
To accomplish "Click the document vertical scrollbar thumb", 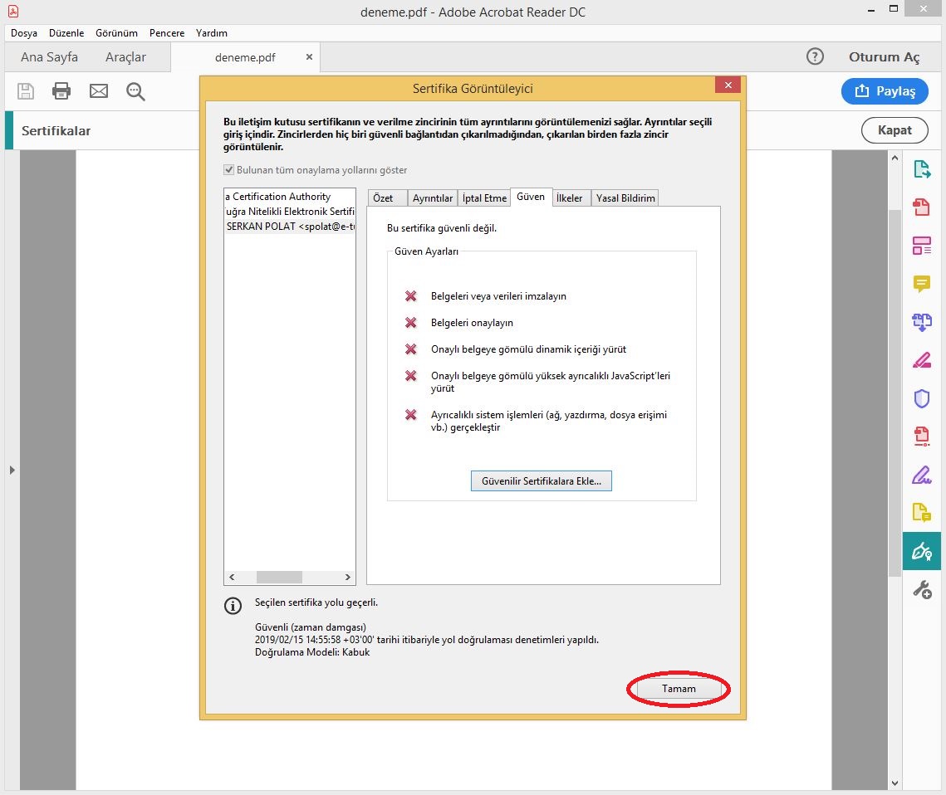I will (895, 393).
